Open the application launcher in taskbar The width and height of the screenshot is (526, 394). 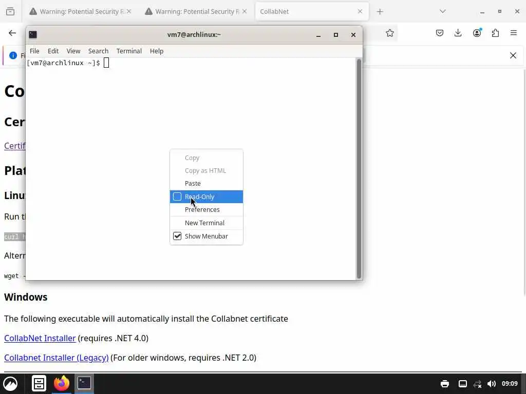(x=10, y=384)
